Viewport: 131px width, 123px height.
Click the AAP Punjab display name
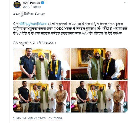point(31,3)
